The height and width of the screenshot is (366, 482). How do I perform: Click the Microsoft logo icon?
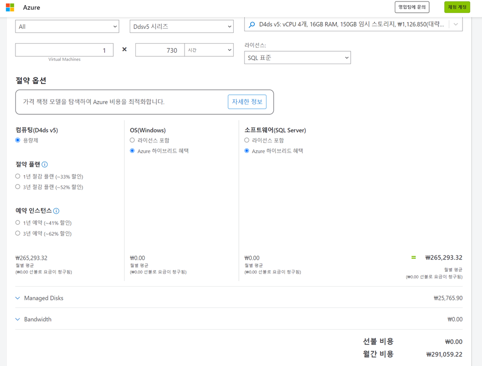(x=10, y=7)
